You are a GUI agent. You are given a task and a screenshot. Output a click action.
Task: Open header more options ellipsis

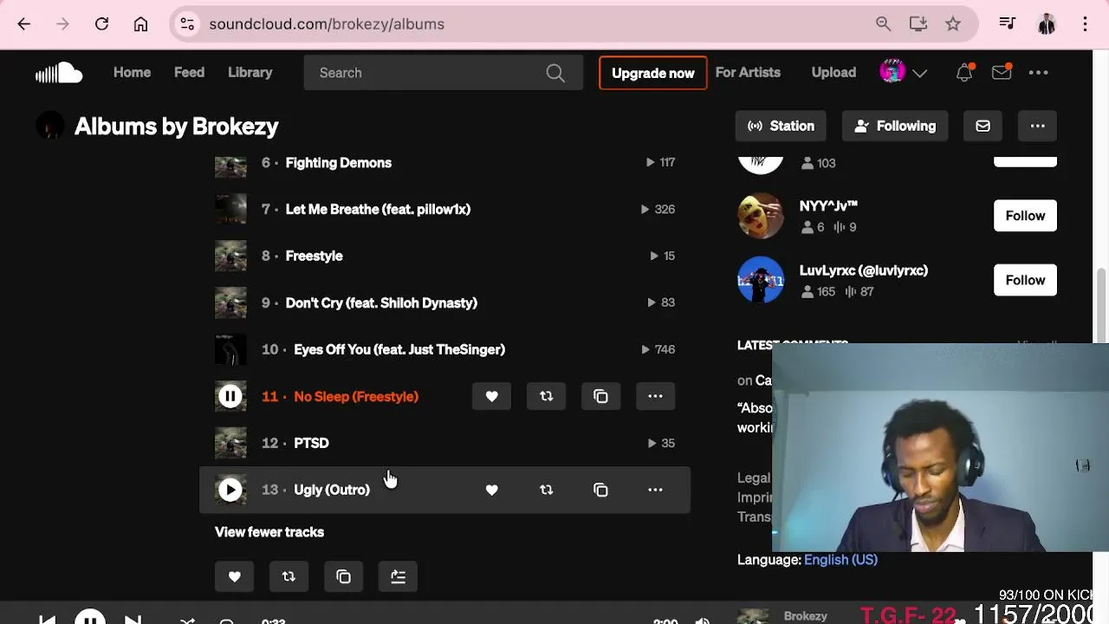1038,73
